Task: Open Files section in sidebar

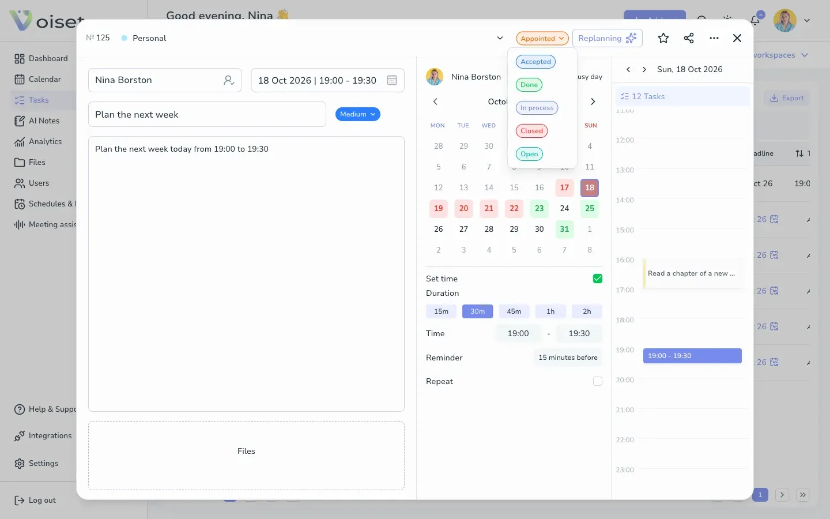Action: click(x=30, y=162)
